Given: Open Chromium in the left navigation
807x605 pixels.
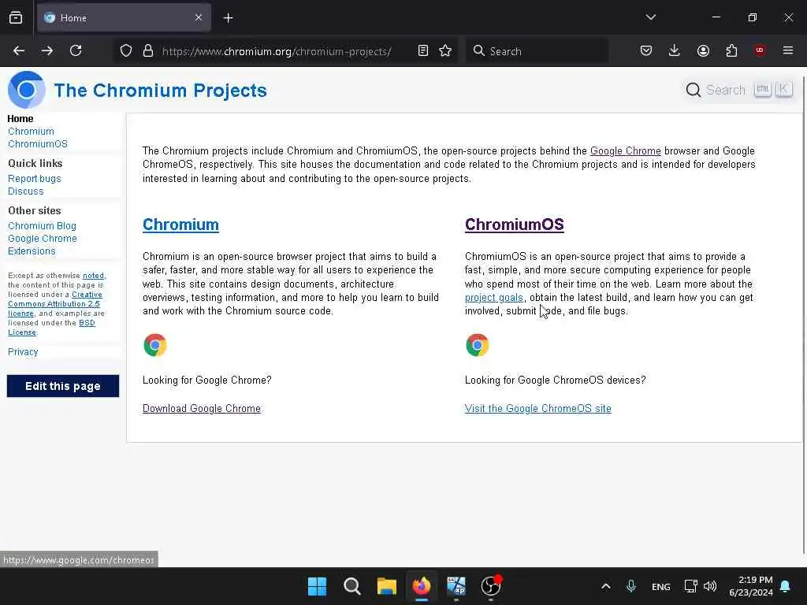Looking at the screenshot, I should (x=31, y=132).
